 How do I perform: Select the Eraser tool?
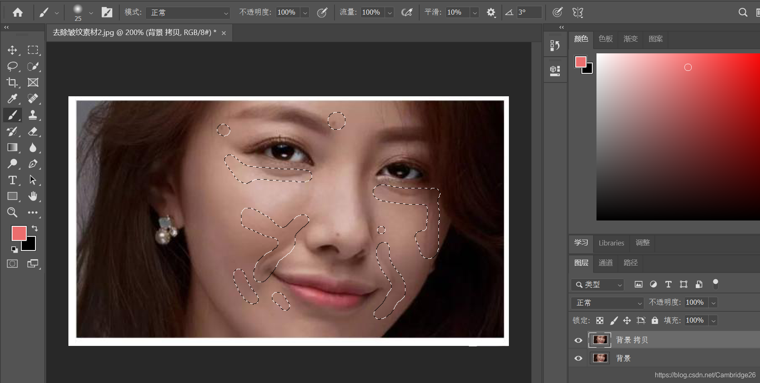(33, 131)
